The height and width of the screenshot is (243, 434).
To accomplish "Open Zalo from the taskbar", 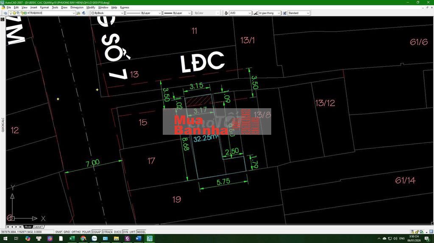I will pos(94,239).
